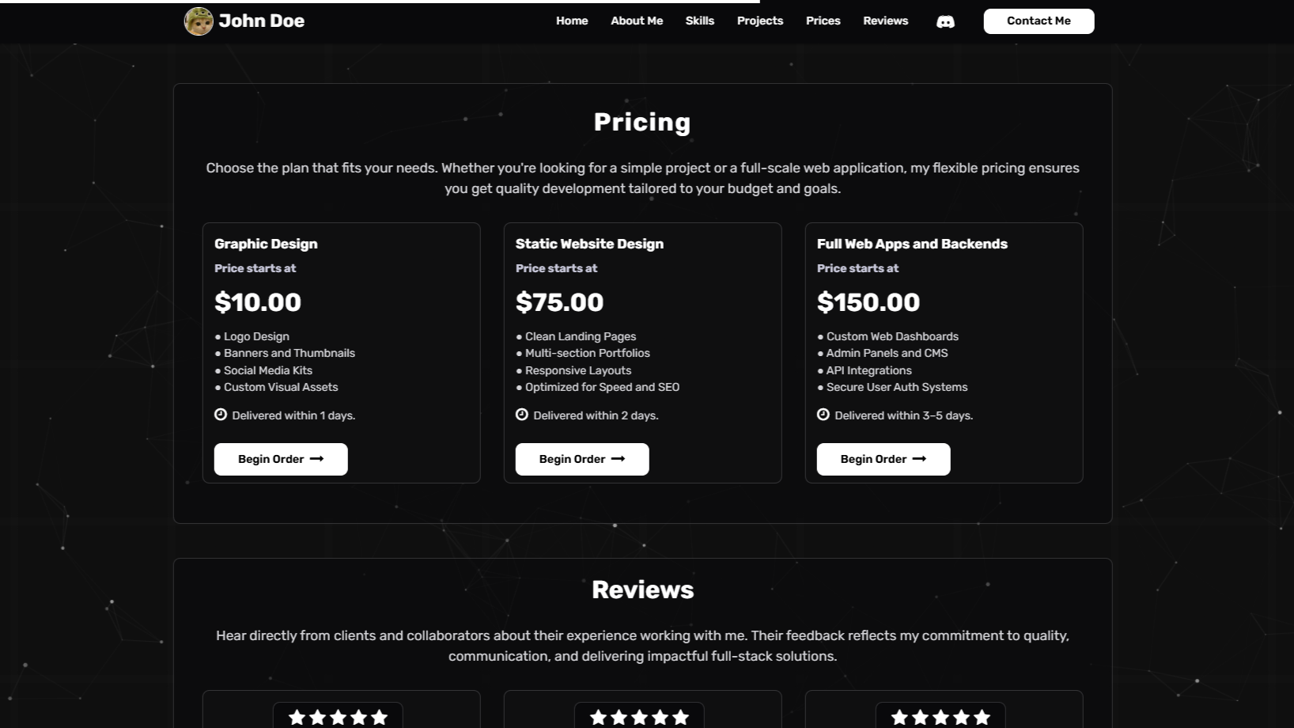Click arrow icon on Static Website Begin Order

[619, 459]
